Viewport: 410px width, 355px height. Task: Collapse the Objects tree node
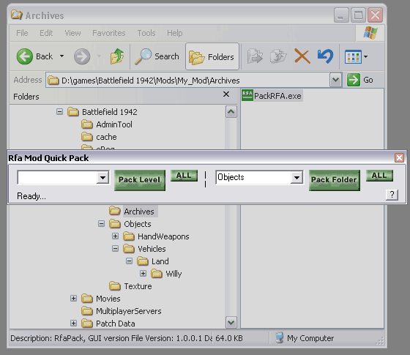(101, 224)
